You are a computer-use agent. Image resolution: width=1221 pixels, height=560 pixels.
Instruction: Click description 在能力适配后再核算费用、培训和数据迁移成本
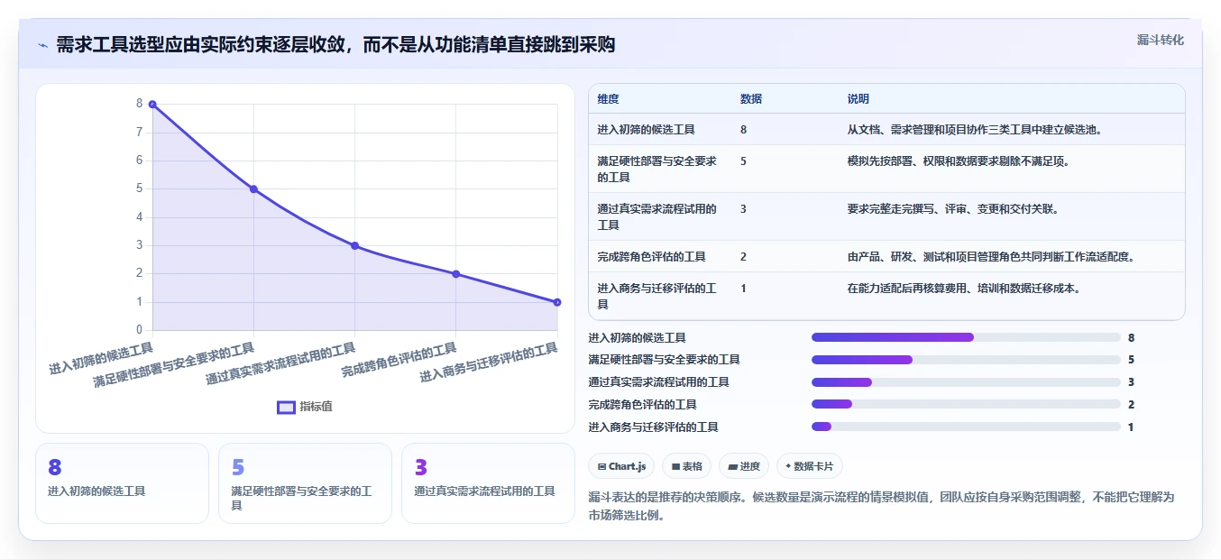click(964, 289)
